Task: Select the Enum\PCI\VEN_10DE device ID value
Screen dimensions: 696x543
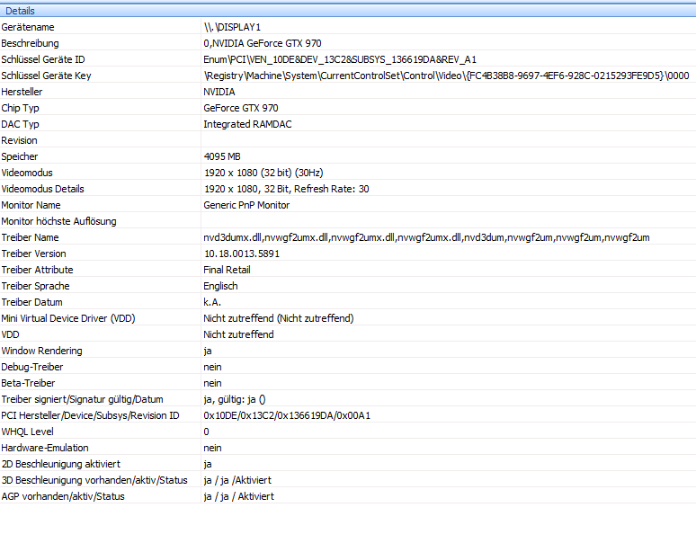Action: [340, 59]
